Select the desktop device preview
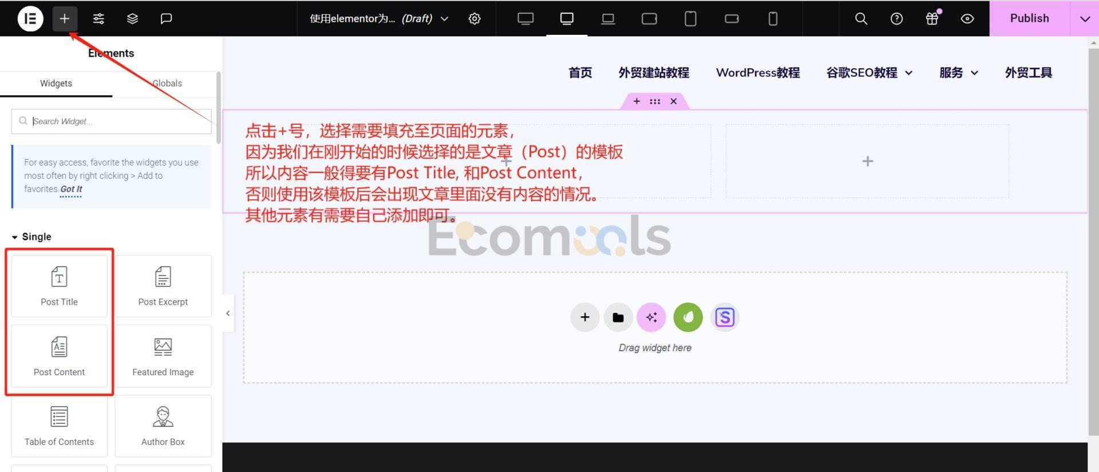 pos(567,18)
